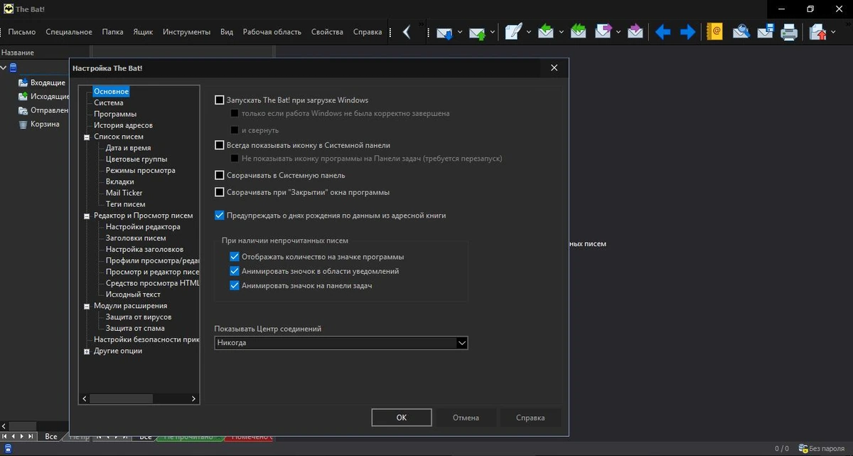The width and height of the screenshot is (853, 456).
Task: Click the Sent folder icon beside Отправленные
Action: tap(23, 110)
